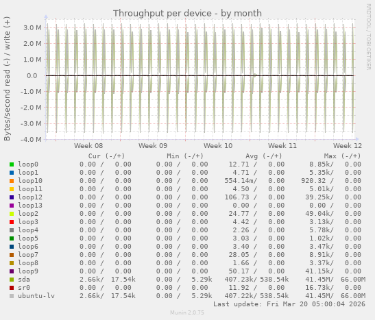
Task: Click the graph title Throughput per device
Action: (x=187, y=14)
